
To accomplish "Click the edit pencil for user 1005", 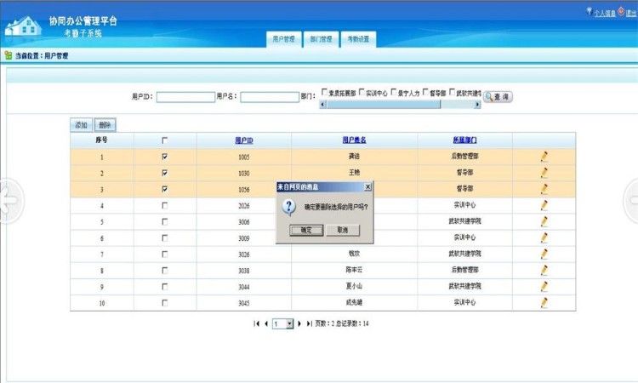I will point(544,157).
